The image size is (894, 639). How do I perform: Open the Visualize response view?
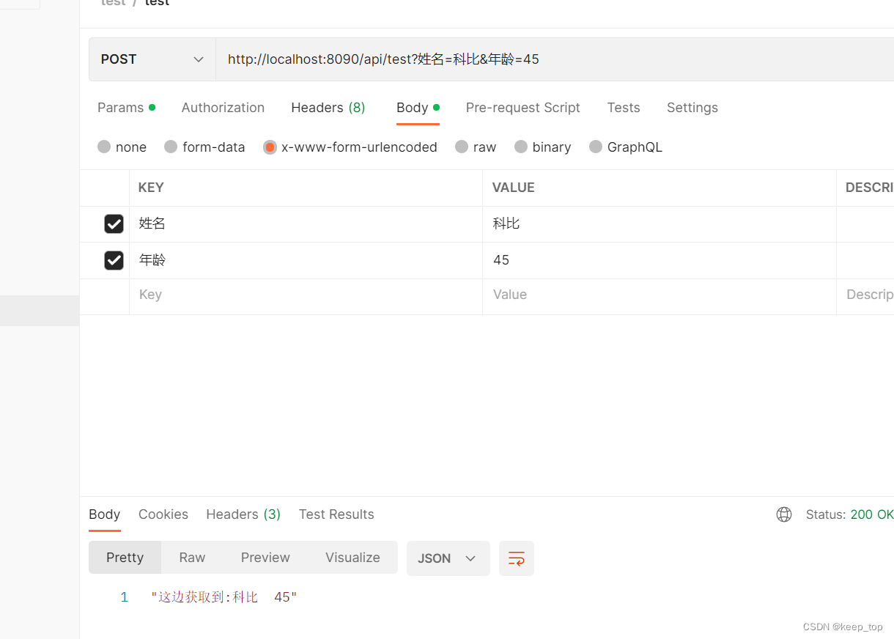pyautogui.click(x=352, y=558)
